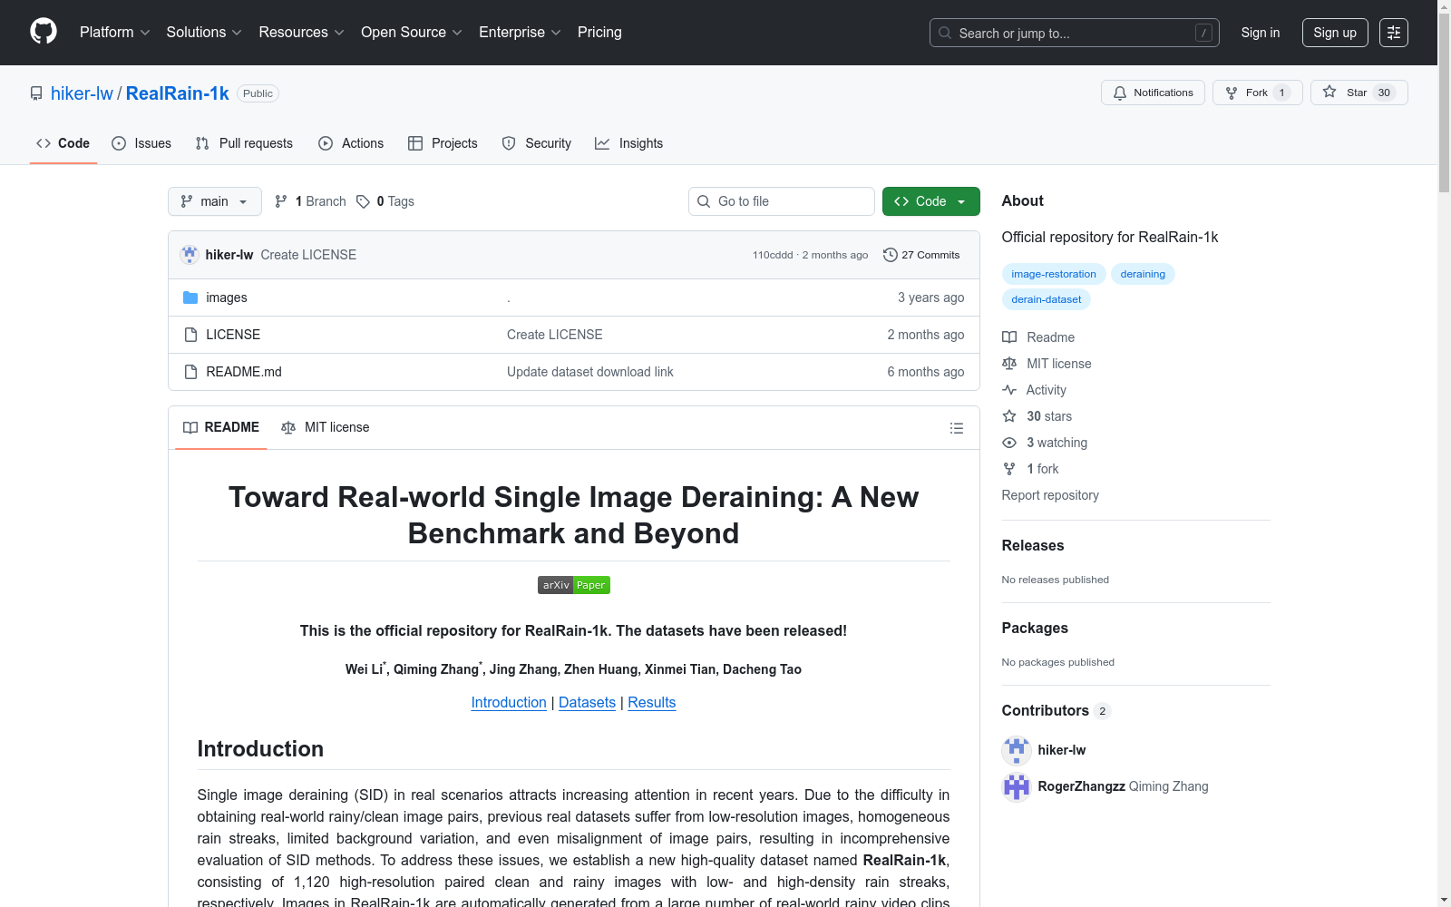Open the hiker-lw contributor avatar
The width and height of the screenshot is (1451, 907).
(1017, 750)
